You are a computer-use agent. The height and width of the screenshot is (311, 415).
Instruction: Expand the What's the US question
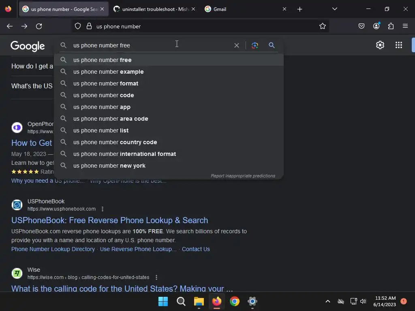click(x=32, y=86)
